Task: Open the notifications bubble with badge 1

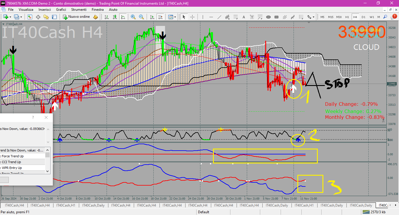Action: point(394,16)
